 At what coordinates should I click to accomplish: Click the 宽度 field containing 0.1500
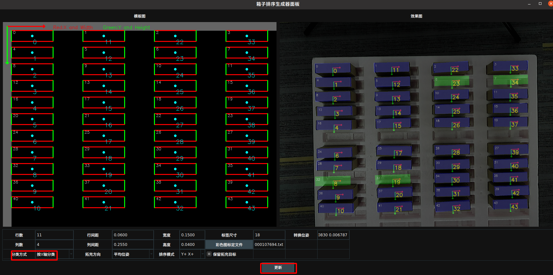pos(192,235)
